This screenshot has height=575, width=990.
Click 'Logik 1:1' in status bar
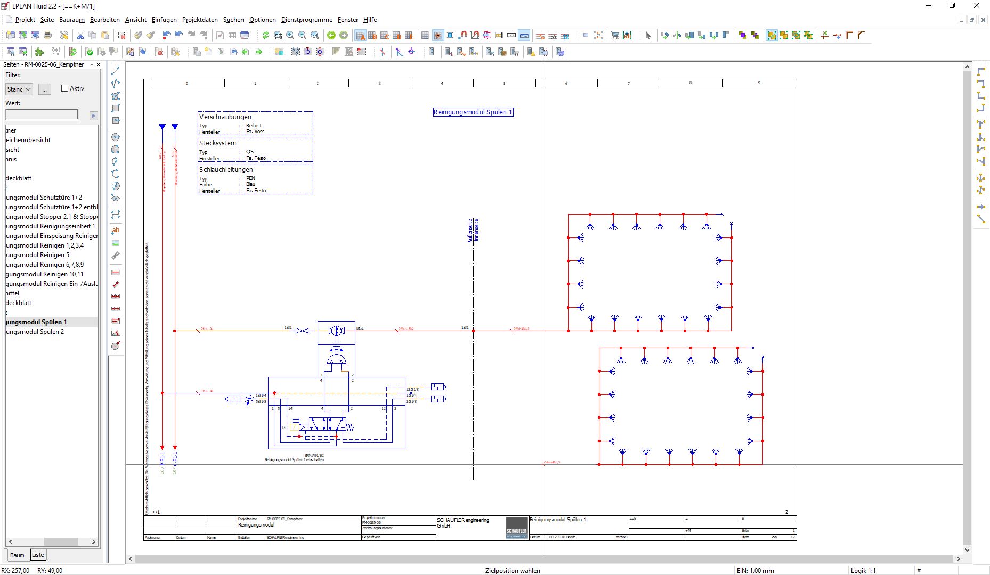point(863,570)
